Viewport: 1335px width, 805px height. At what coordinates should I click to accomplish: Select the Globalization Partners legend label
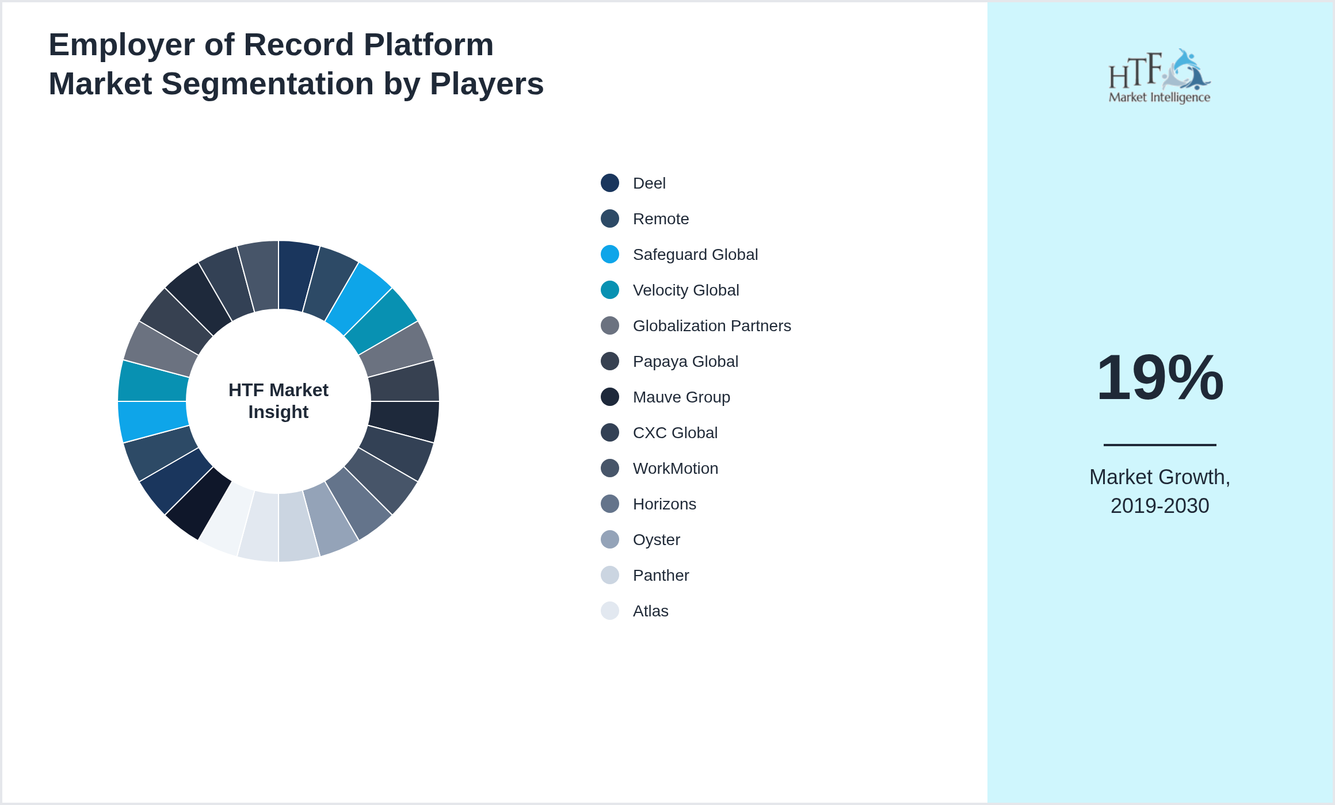tap(712, 325)
